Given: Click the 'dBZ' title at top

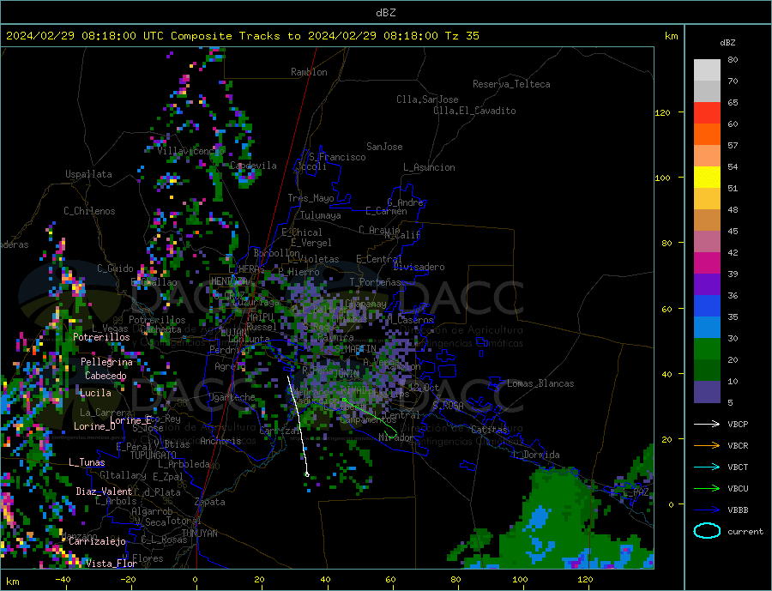Looking at the screenshot, I should tap(385, 13).
